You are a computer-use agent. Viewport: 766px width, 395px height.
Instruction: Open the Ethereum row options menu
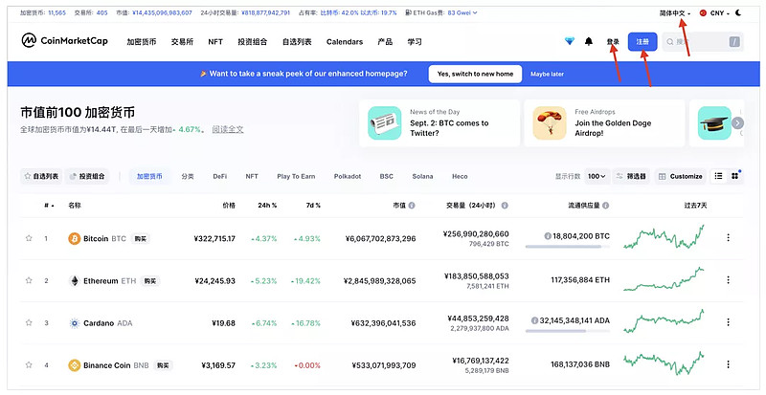728,280
